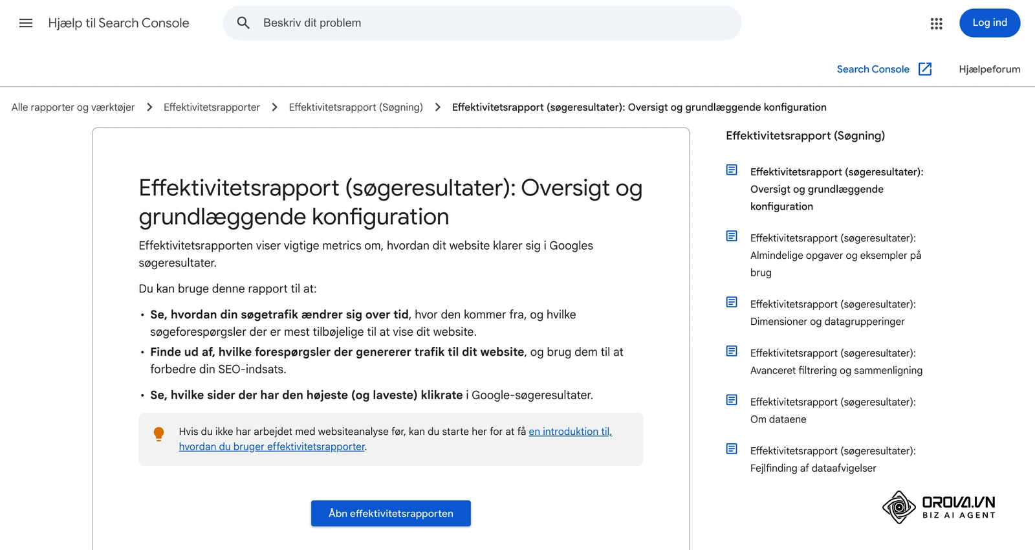Click bold text about søgetrafik ændrer sig over tid

click(279, 314)
